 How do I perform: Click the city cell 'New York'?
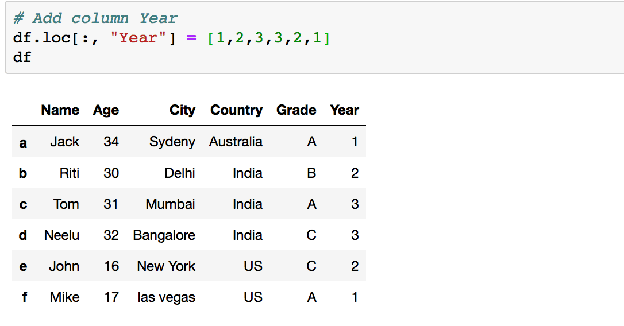(x=167, y=266)
